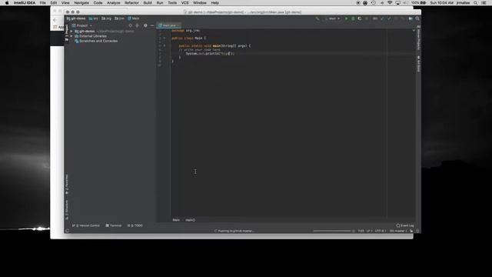Click the VCS update project icon
The width and height of the screenshot is (492, 277).
382,18
